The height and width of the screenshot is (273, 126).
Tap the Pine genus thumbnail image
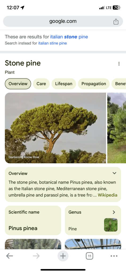(x=111, y=225)
